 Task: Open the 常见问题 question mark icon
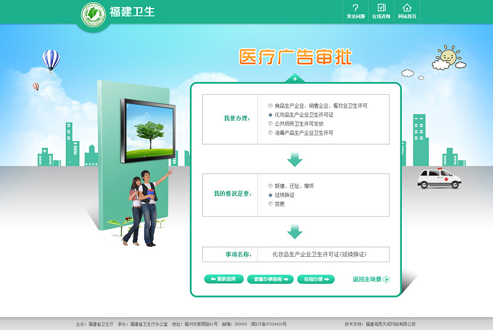click(355, 8)
